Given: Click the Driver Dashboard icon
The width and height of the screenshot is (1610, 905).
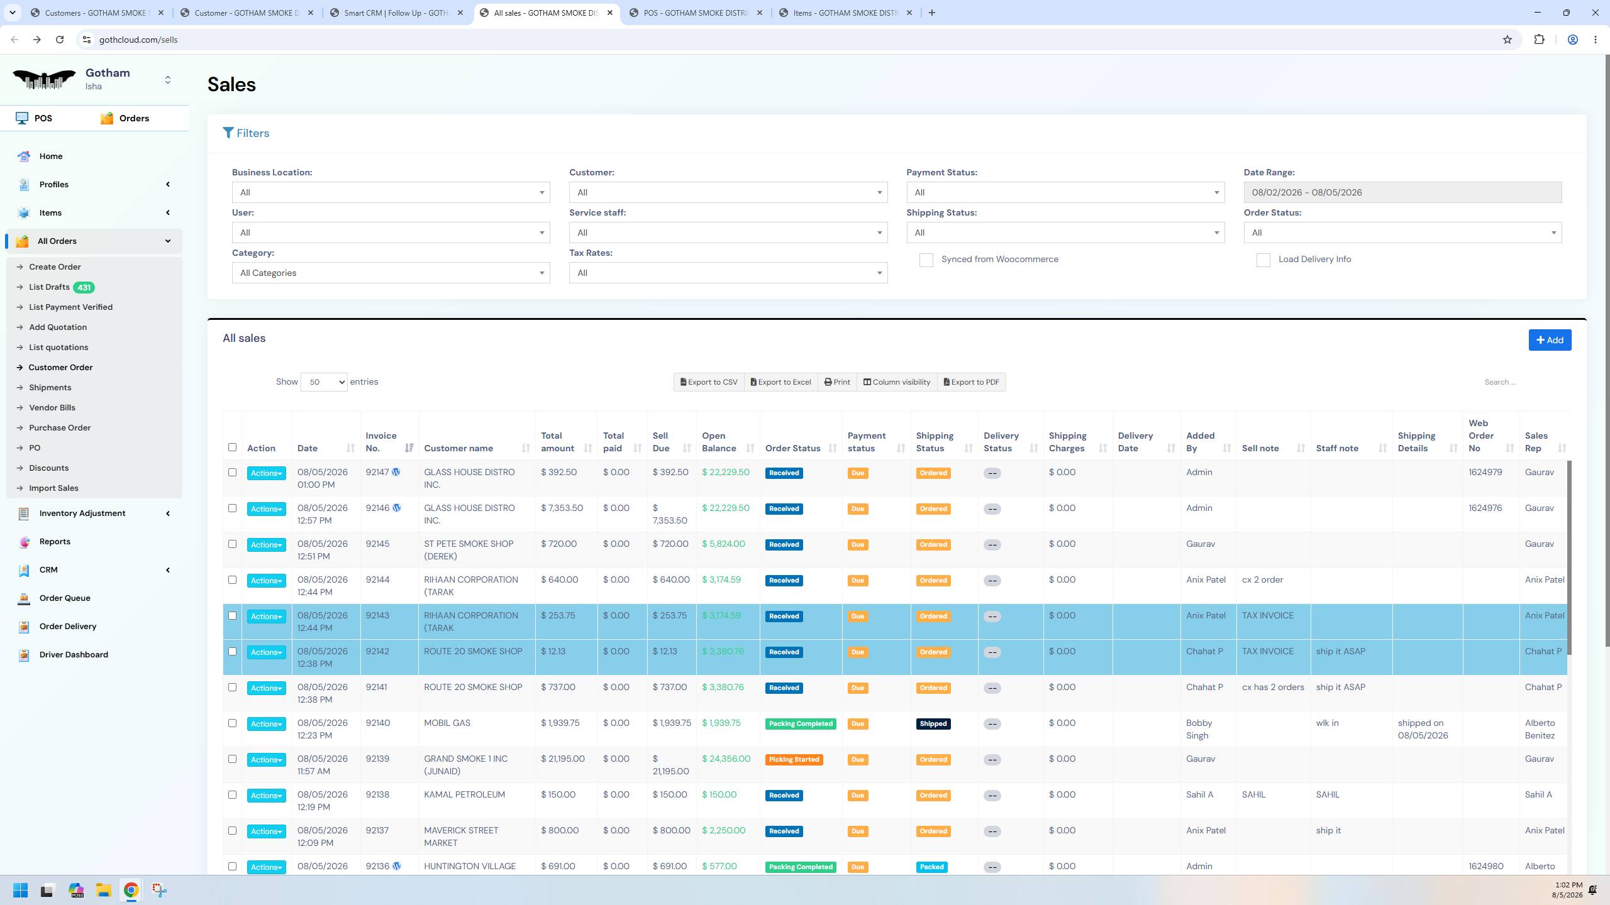Looking at the screenshot, I should point(24,654).
